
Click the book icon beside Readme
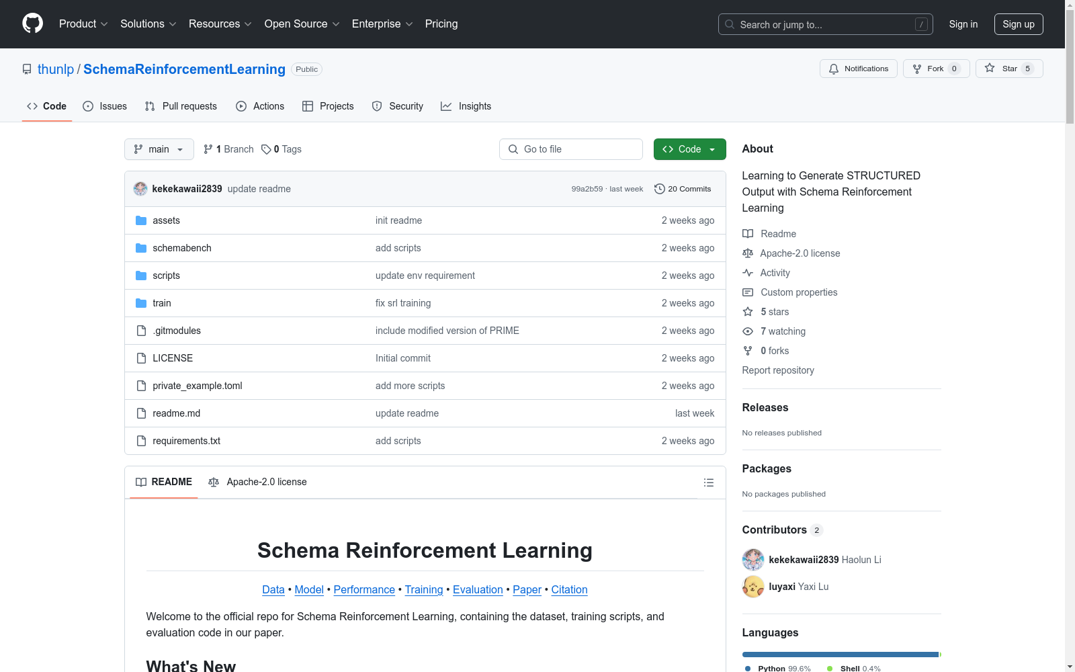pyautogui.click(x=748, y=234)
